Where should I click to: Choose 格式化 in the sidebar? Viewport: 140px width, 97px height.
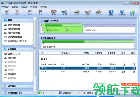[9, 70]
